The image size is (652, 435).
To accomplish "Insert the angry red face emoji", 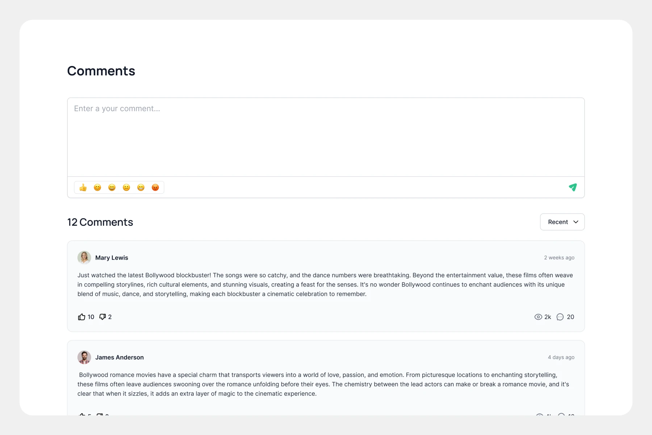I will tap(155, 187).
